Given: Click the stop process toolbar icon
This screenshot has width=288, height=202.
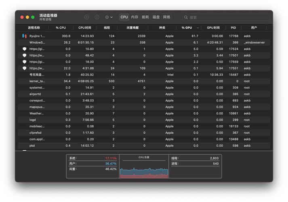Looking at the screenshot, I should 87,17.
